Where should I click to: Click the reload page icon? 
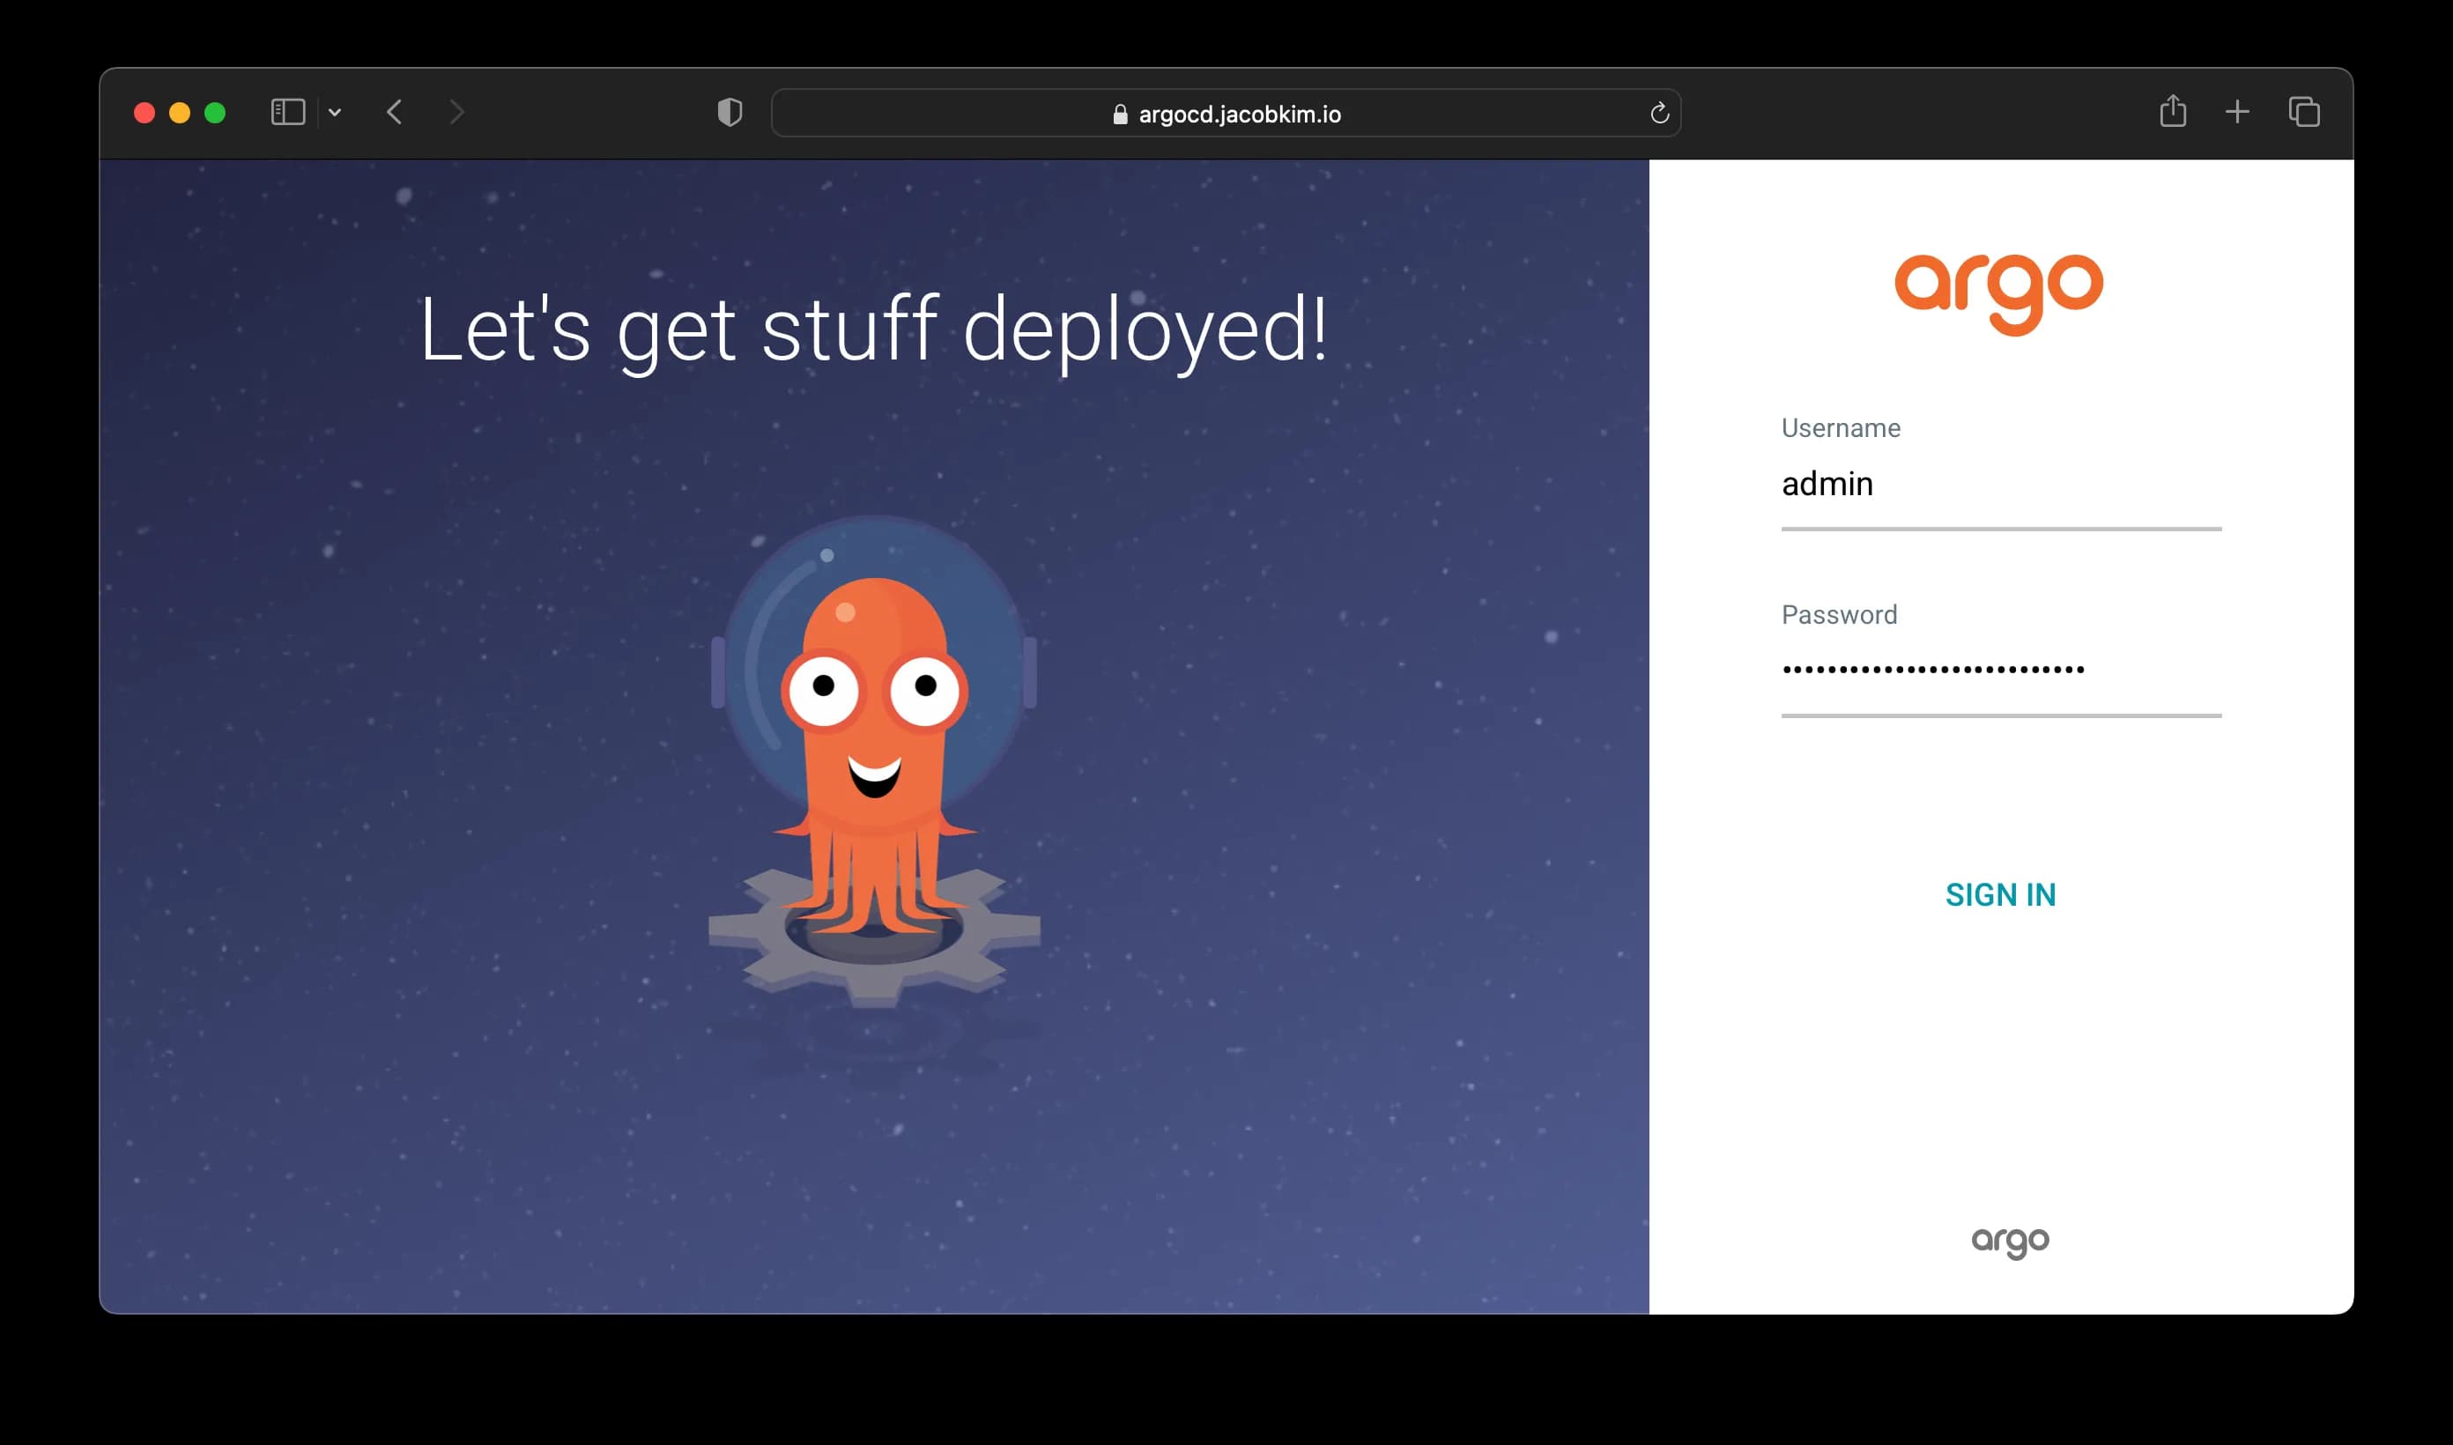click(1660, 113)
